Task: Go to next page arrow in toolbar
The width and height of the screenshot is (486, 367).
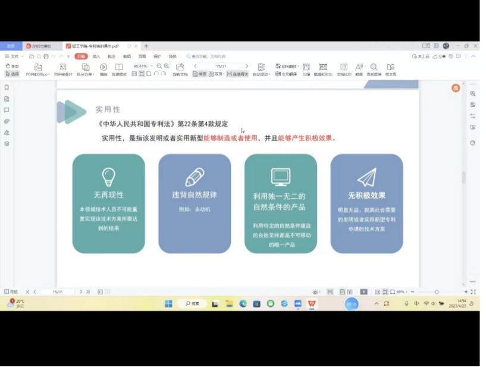Action: tap(247, 66)
